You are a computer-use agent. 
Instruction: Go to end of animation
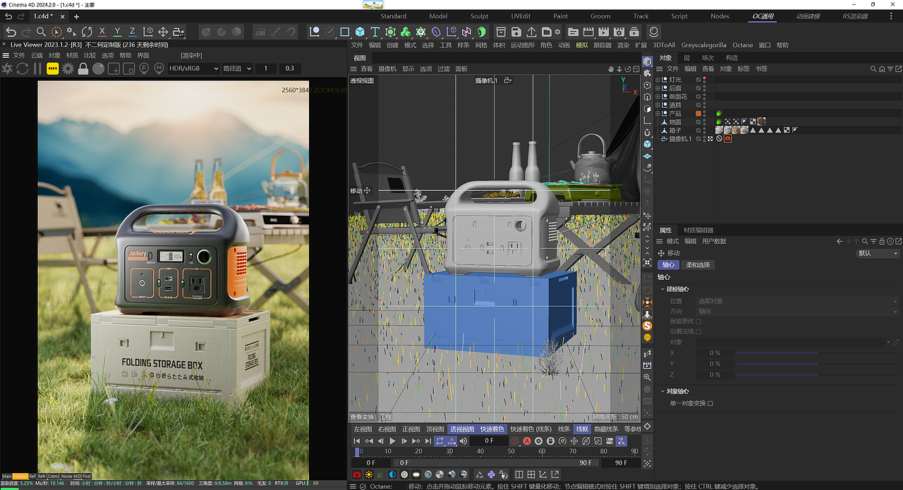428,441
